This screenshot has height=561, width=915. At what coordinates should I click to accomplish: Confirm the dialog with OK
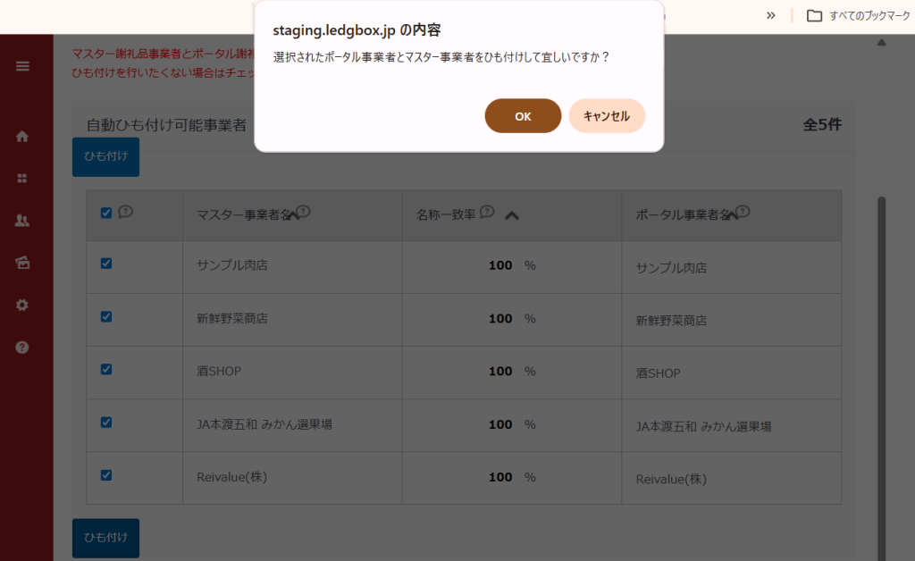tap(523, 116)
